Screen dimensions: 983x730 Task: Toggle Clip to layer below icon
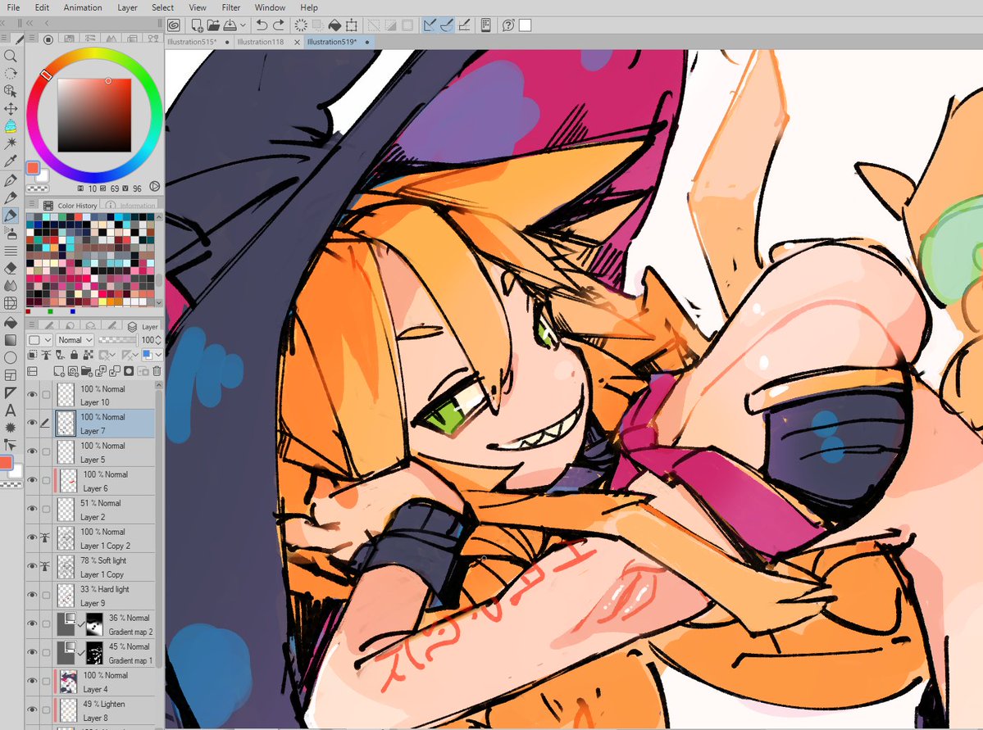point(33,356)
